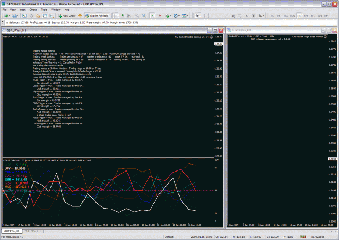Toggle the Terminal panel icon
Image resolution: width=339 pixels, height=240 pixels.
(x=45, y=16)
